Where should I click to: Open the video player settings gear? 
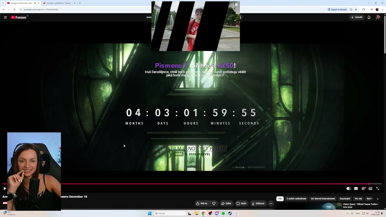[x=363, y=189]
